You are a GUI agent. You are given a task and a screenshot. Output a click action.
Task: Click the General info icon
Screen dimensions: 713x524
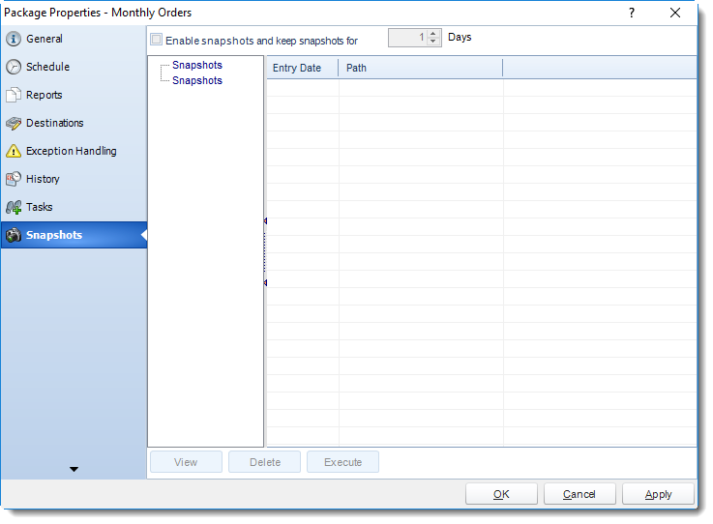pyautogui.click(x=14, y=39)
